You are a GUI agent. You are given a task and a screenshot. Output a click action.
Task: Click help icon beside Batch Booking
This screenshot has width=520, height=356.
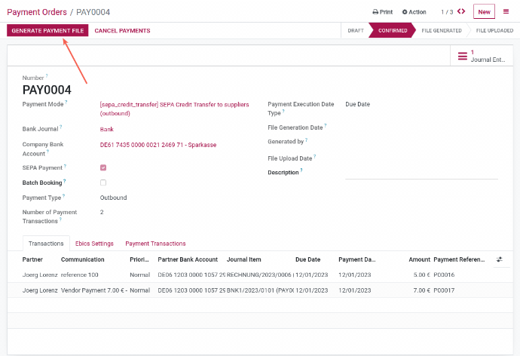tap(64, 181)
